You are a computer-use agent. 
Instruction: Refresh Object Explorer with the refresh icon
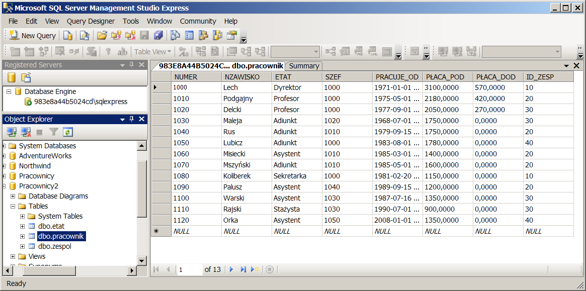(67, 132)
